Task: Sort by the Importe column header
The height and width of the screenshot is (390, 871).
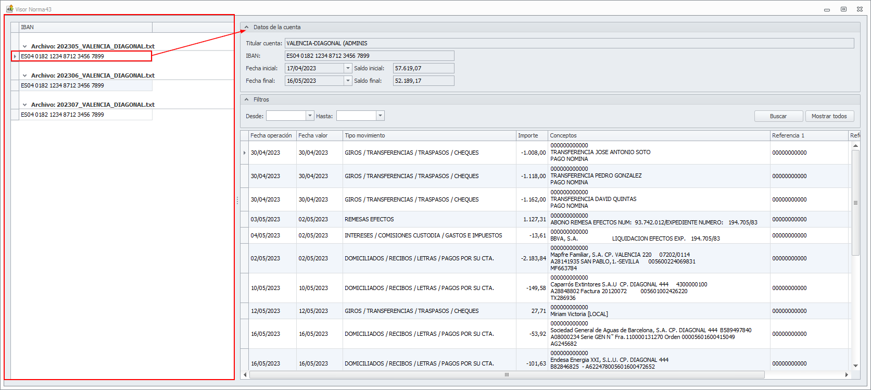Action: [531, 135]
